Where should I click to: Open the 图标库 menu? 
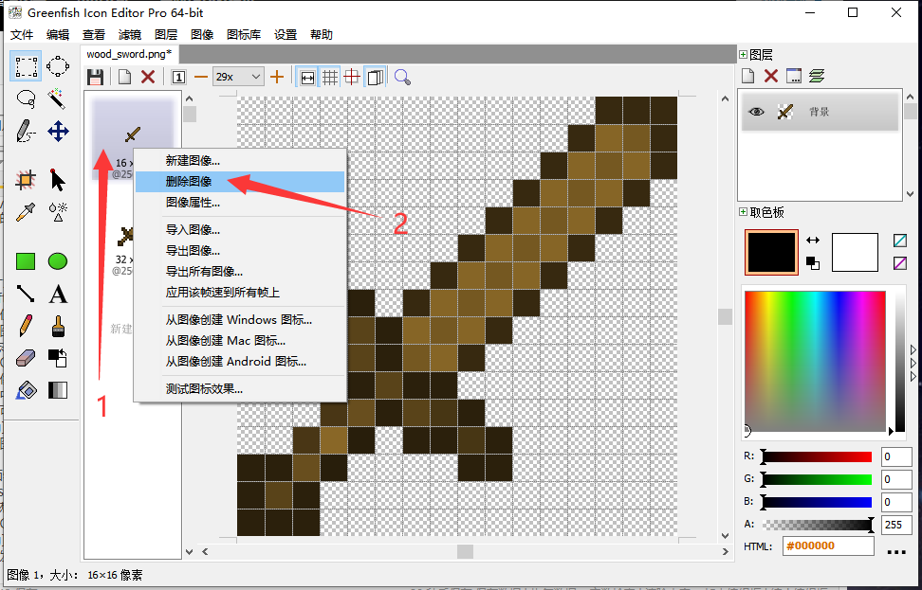[244, 35]
